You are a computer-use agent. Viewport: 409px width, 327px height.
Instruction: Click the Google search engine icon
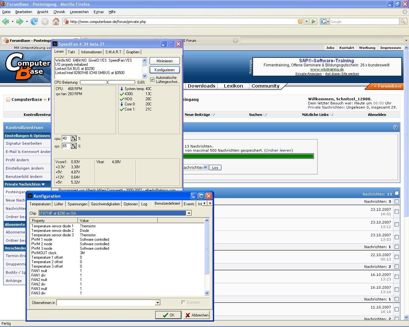click(324, 21)
